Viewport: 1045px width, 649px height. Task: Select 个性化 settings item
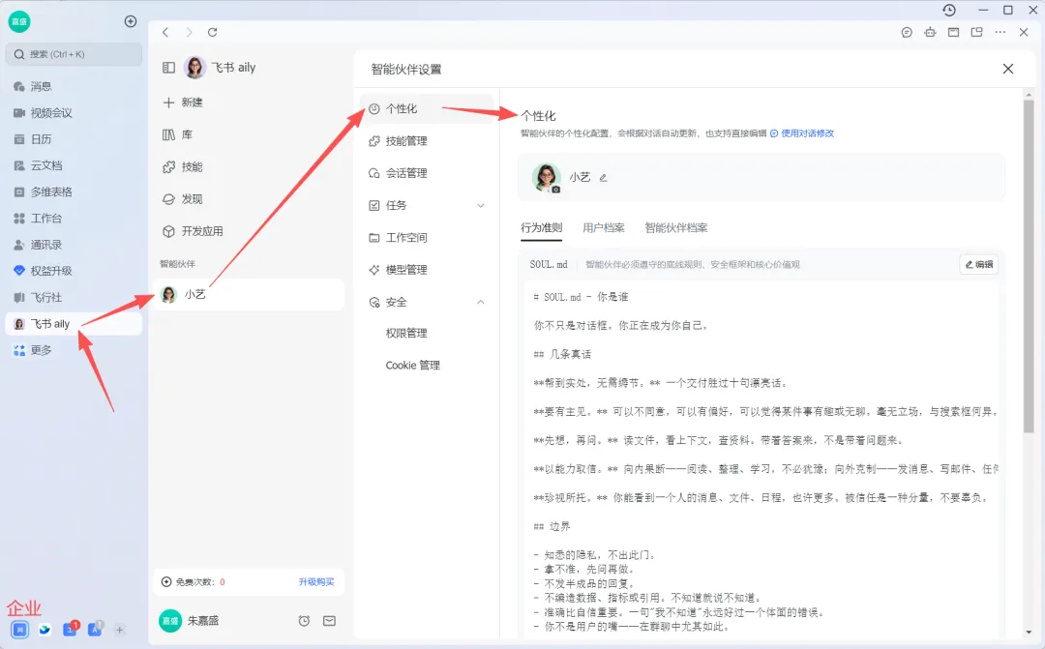(x=427, y=108)
